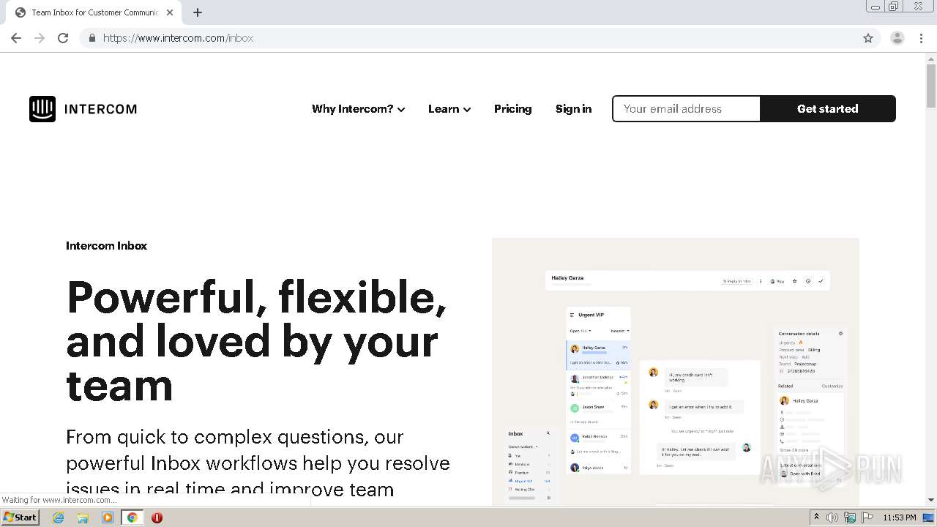937x527 pixels.
Task: View site security lock info
Action: click(x=92, y=38)
